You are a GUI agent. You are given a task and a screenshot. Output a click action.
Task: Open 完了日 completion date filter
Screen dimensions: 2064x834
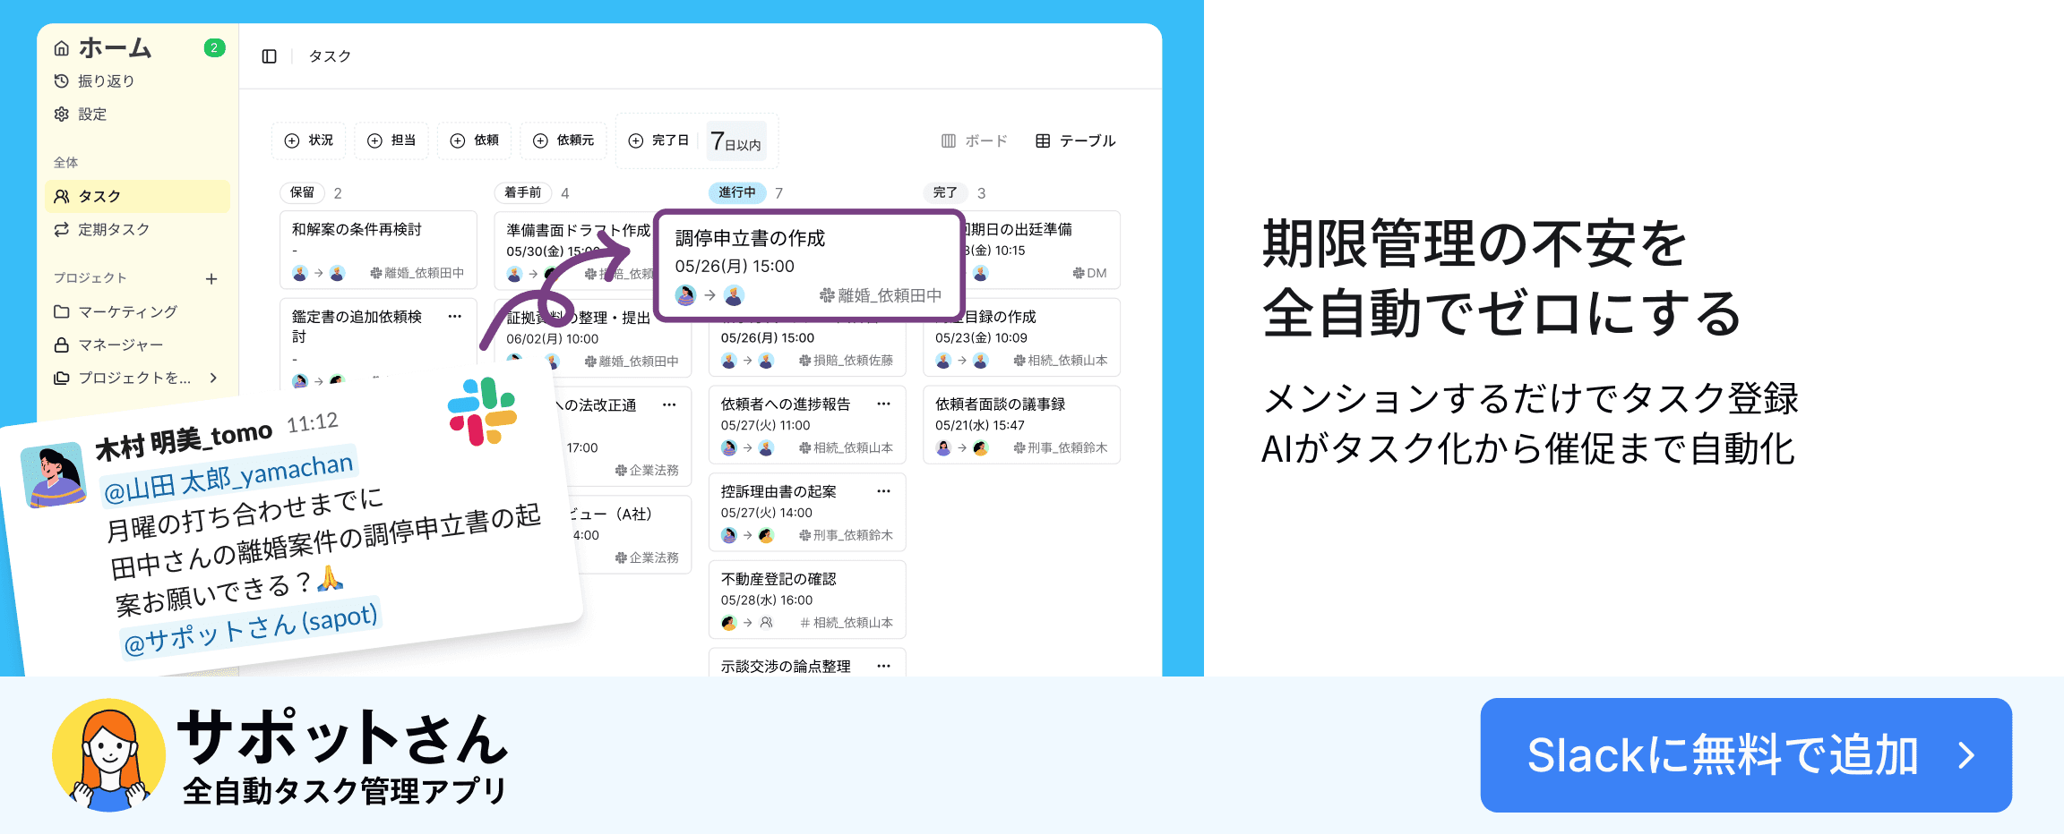click(x=658, y=140)
